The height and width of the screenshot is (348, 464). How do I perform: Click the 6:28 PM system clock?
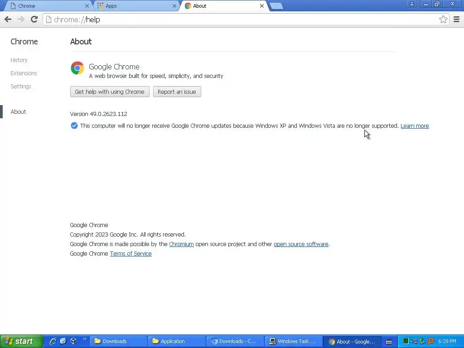447,342
